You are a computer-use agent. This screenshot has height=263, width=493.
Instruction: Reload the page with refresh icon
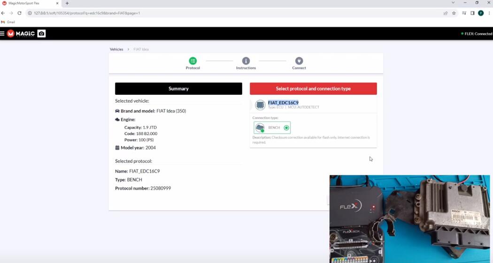20,13
